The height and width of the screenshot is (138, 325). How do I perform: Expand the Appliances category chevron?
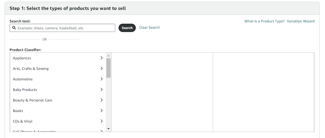(x=101, y=58)
